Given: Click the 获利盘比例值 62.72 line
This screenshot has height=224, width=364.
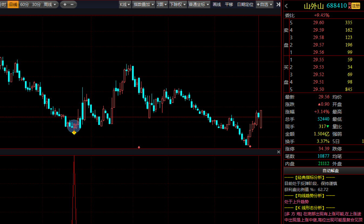Looking at the screenshot, I should pyautogui.click(x=306, y=189).
